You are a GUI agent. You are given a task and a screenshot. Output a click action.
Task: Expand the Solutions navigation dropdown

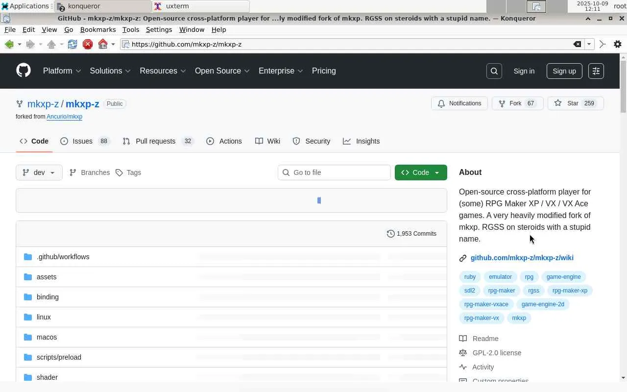(x=110, y=71)
